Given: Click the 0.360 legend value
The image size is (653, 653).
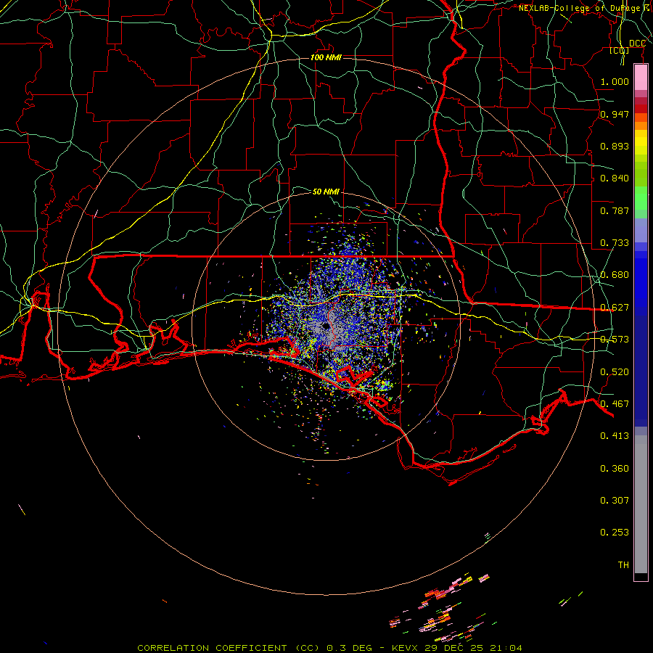Looking at the screenshot, I should [x=615, y=468].
